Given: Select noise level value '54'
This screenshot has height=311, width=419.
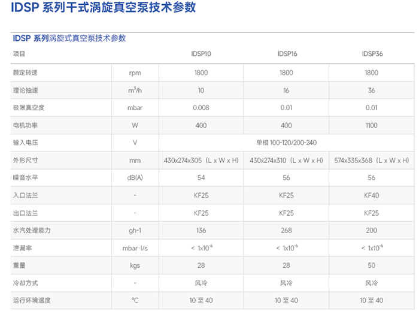Looking at the screenshot, I should [201, 178].
